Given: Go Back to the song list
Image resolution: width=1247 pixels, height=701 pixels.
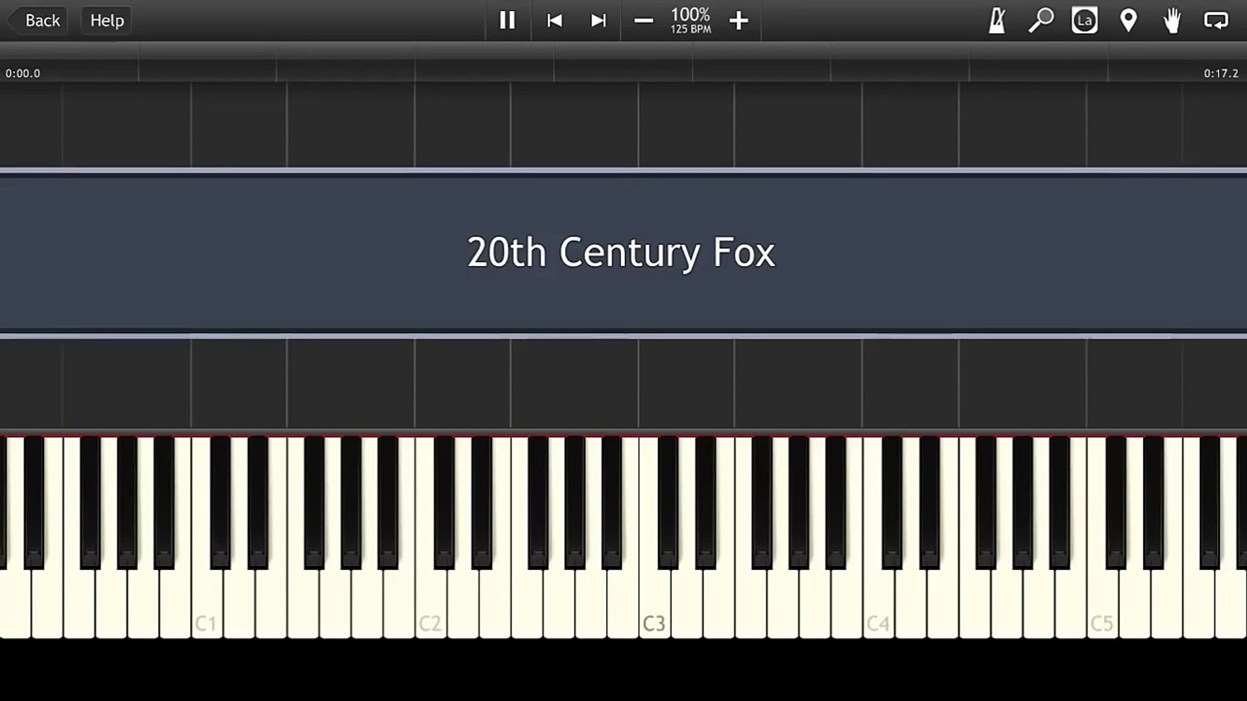Looking at the screenshot, I should pyautogui.click(x=39, y=21).
